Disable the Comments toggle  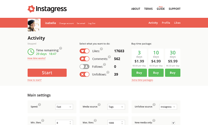[x=84, y=59]
